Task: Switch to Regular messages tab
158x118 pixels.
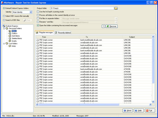Action: coord(44,32)
